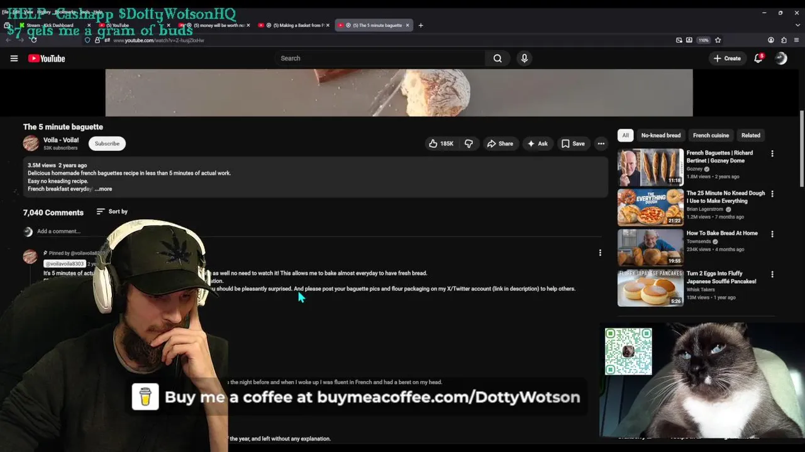Open Voila - Voila! channel avatar
This screenshot has height=452, width=805.
coord(31,143)
